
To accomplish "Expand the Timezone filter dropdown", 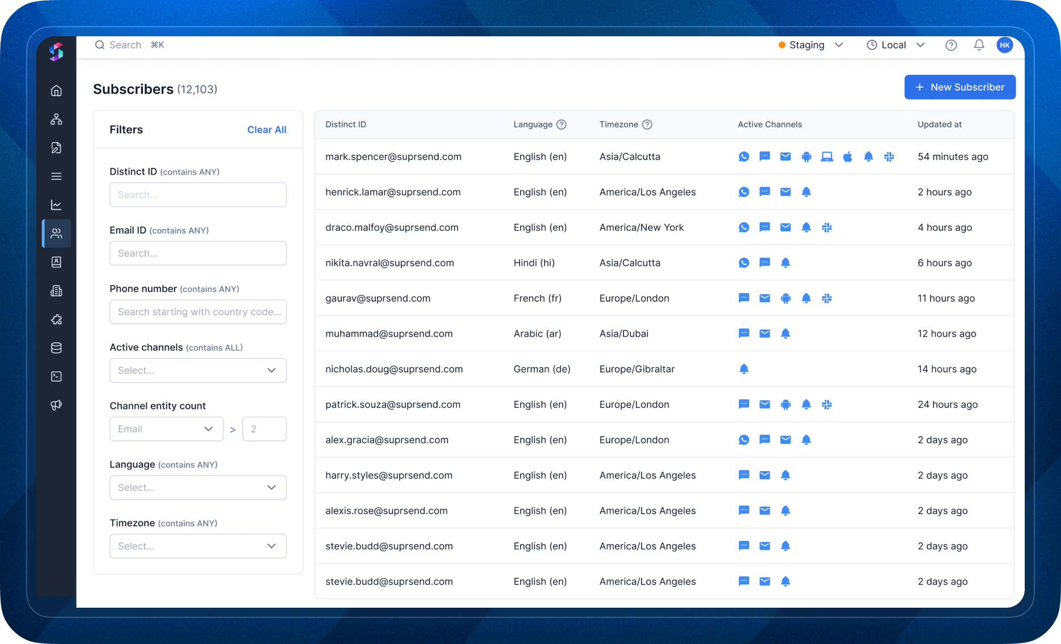I will (x=198, y=546).
